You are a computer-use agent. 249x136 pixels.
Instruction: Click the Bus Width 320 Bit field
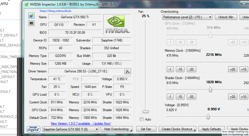click(x=112, y=56)
